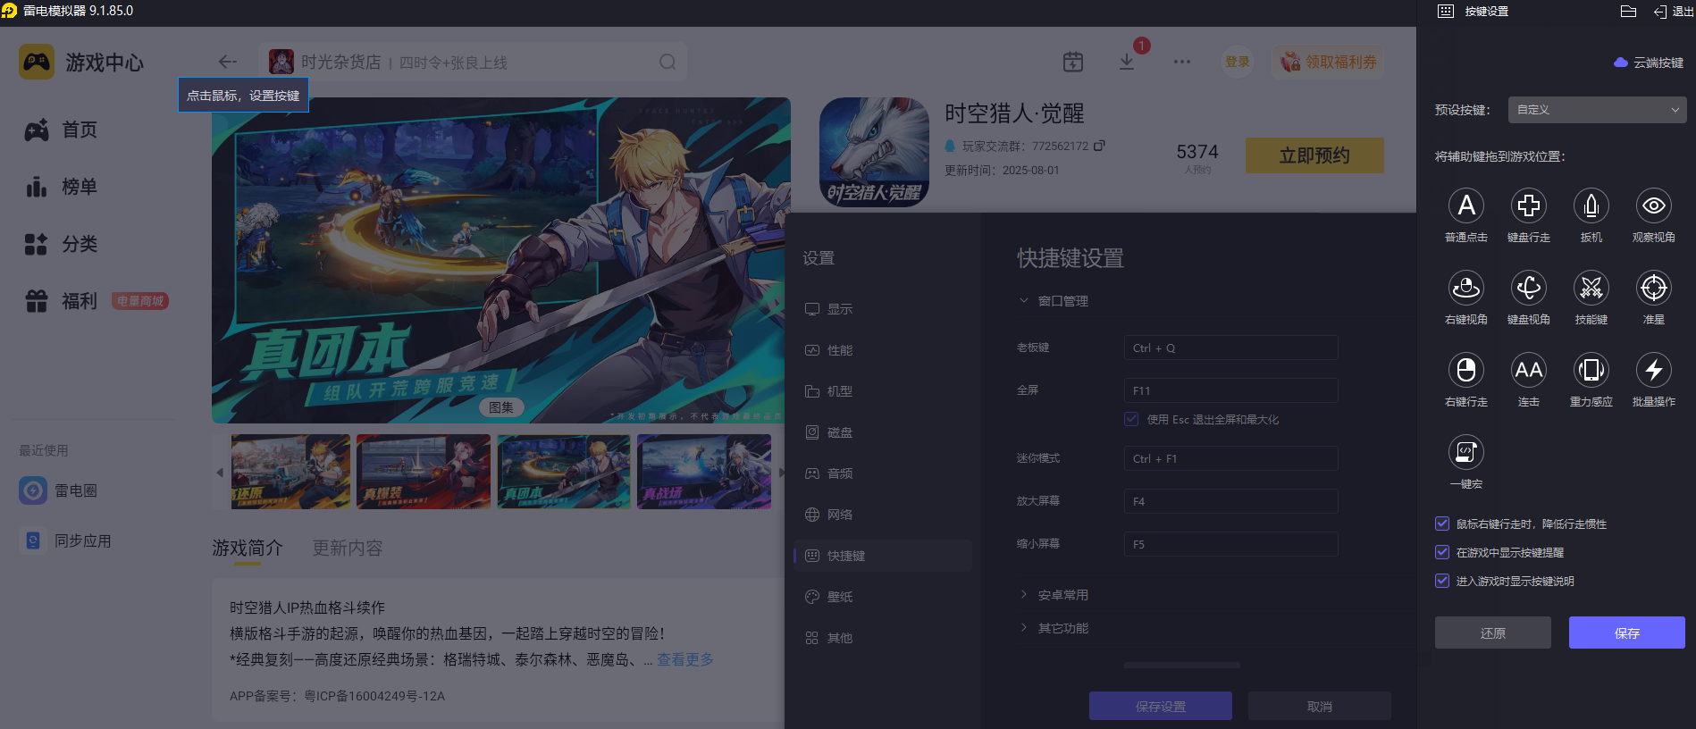Uncheck 使用 Esc 退出全屏和最大化
Screen dimensions: 1696x729
tap(1131, 419)
